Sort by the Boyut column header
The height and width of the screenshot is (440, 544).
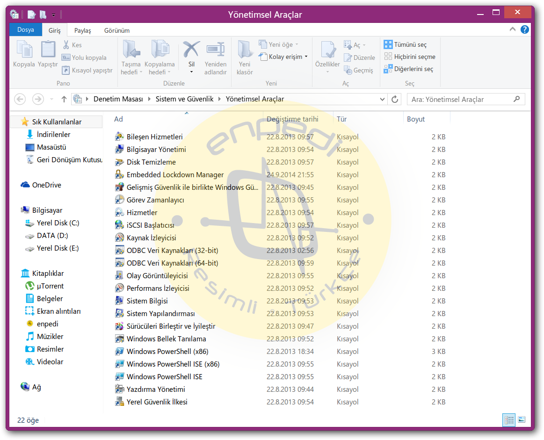[x=416, y=119]
